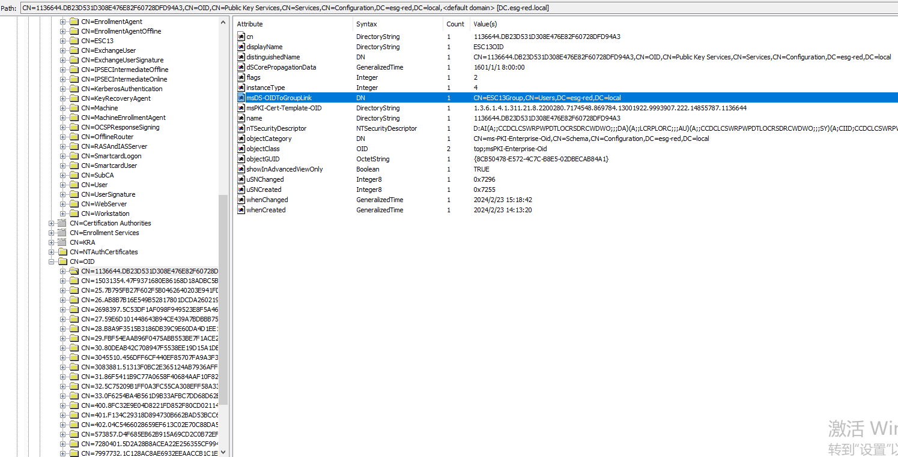This screenshot has width=898, height=457.
Task: Sort by the Count column header
Action: coord(457,24)
